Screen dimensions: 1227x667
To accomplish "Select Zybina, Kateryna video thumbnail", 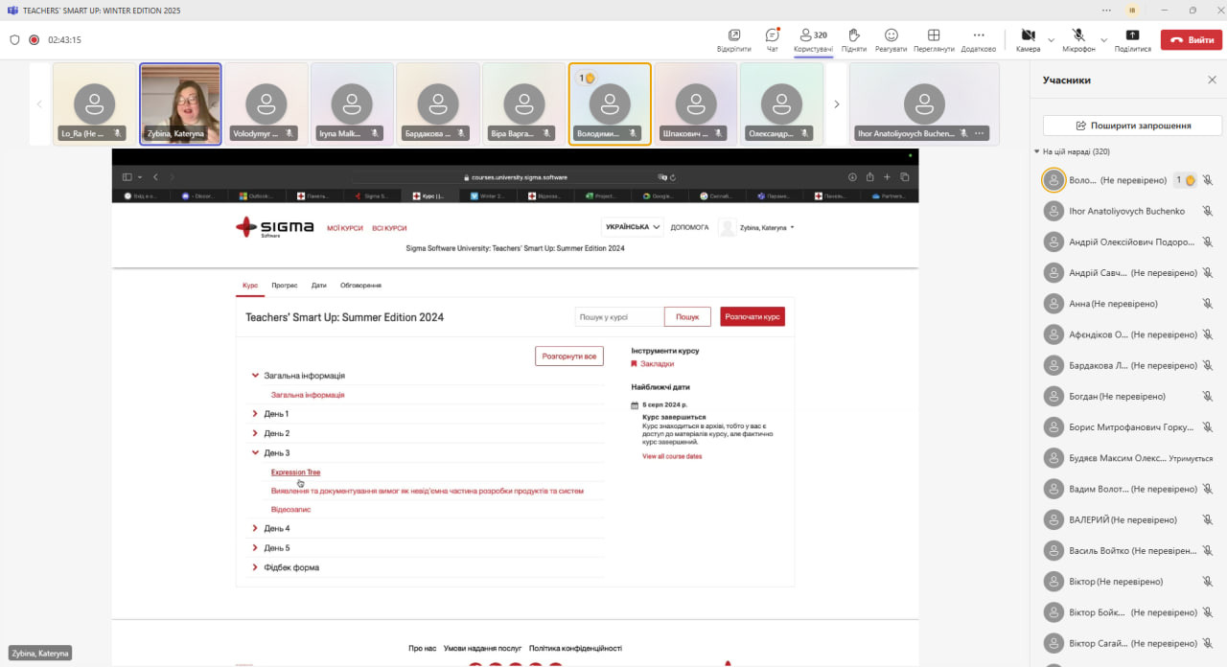I will [x=180, y=103].
